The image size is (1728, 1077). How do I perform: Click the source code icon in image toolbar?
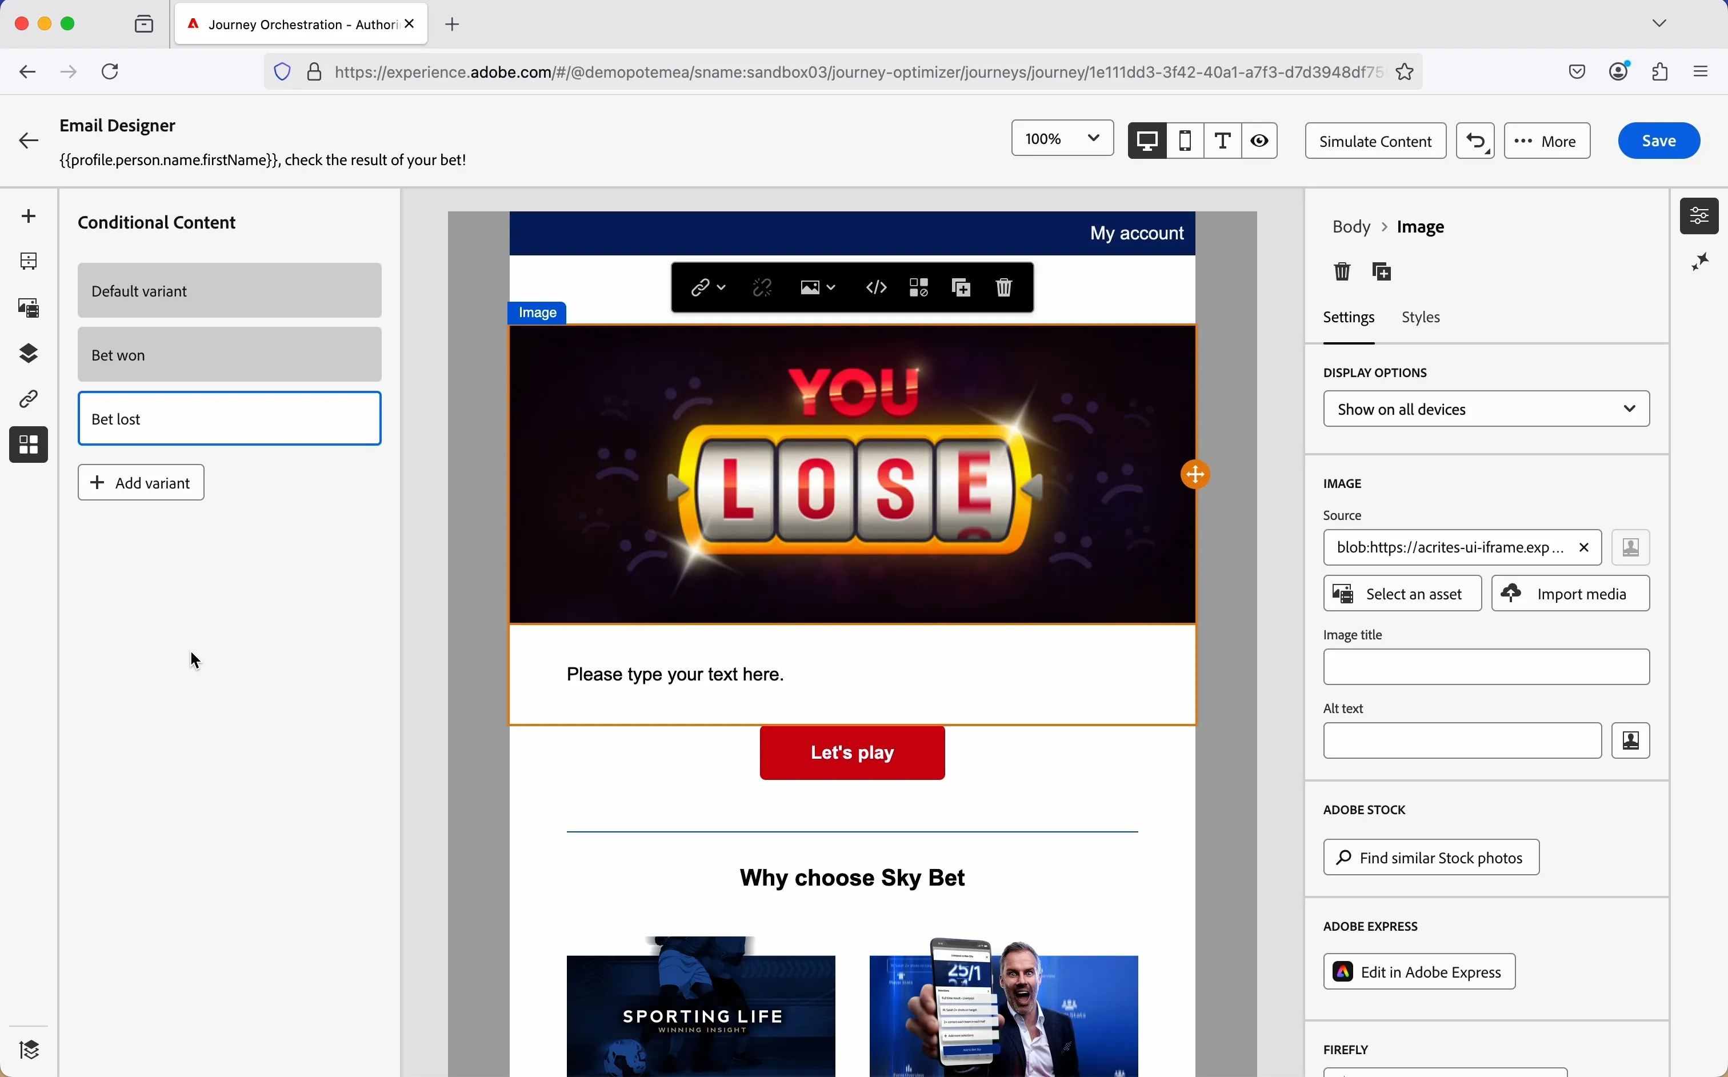tap(877, 288)
